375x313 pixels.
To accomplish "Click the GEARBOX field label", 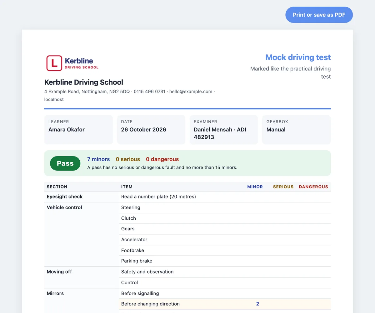I will 277,122.
